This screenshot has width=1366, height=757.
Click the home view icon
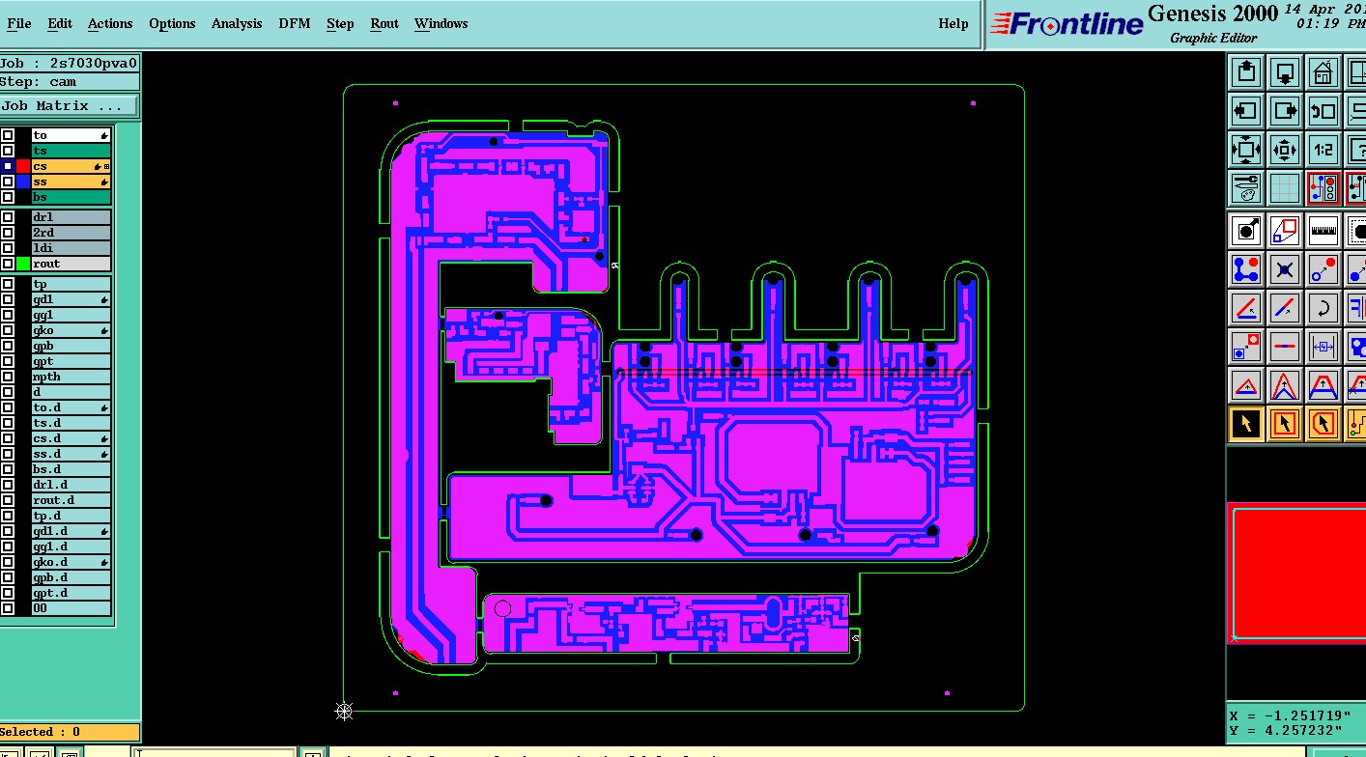pyautogui.click(x=1323, y=71)
